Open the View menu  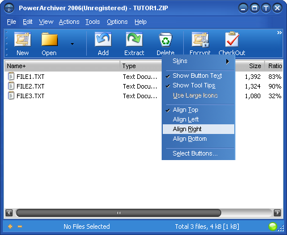click(46, 22)
